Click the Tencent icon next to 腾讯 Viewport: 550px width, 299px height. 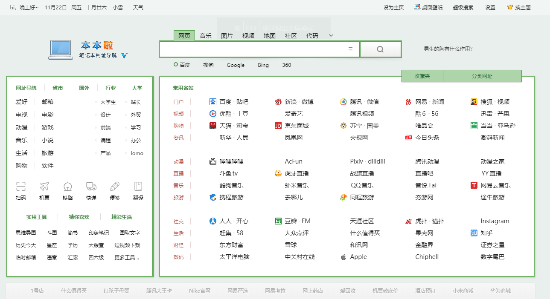(343, 102)
